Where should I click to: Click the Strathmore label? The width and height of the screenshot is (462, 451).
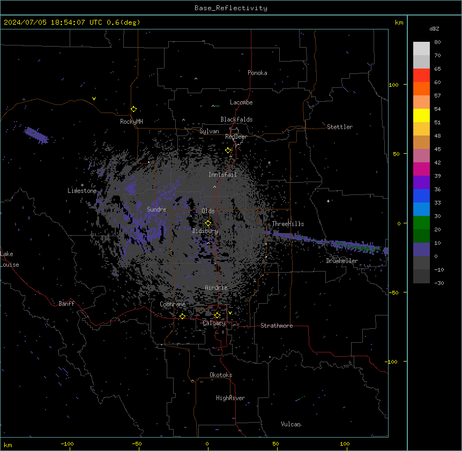coord(277,326)
